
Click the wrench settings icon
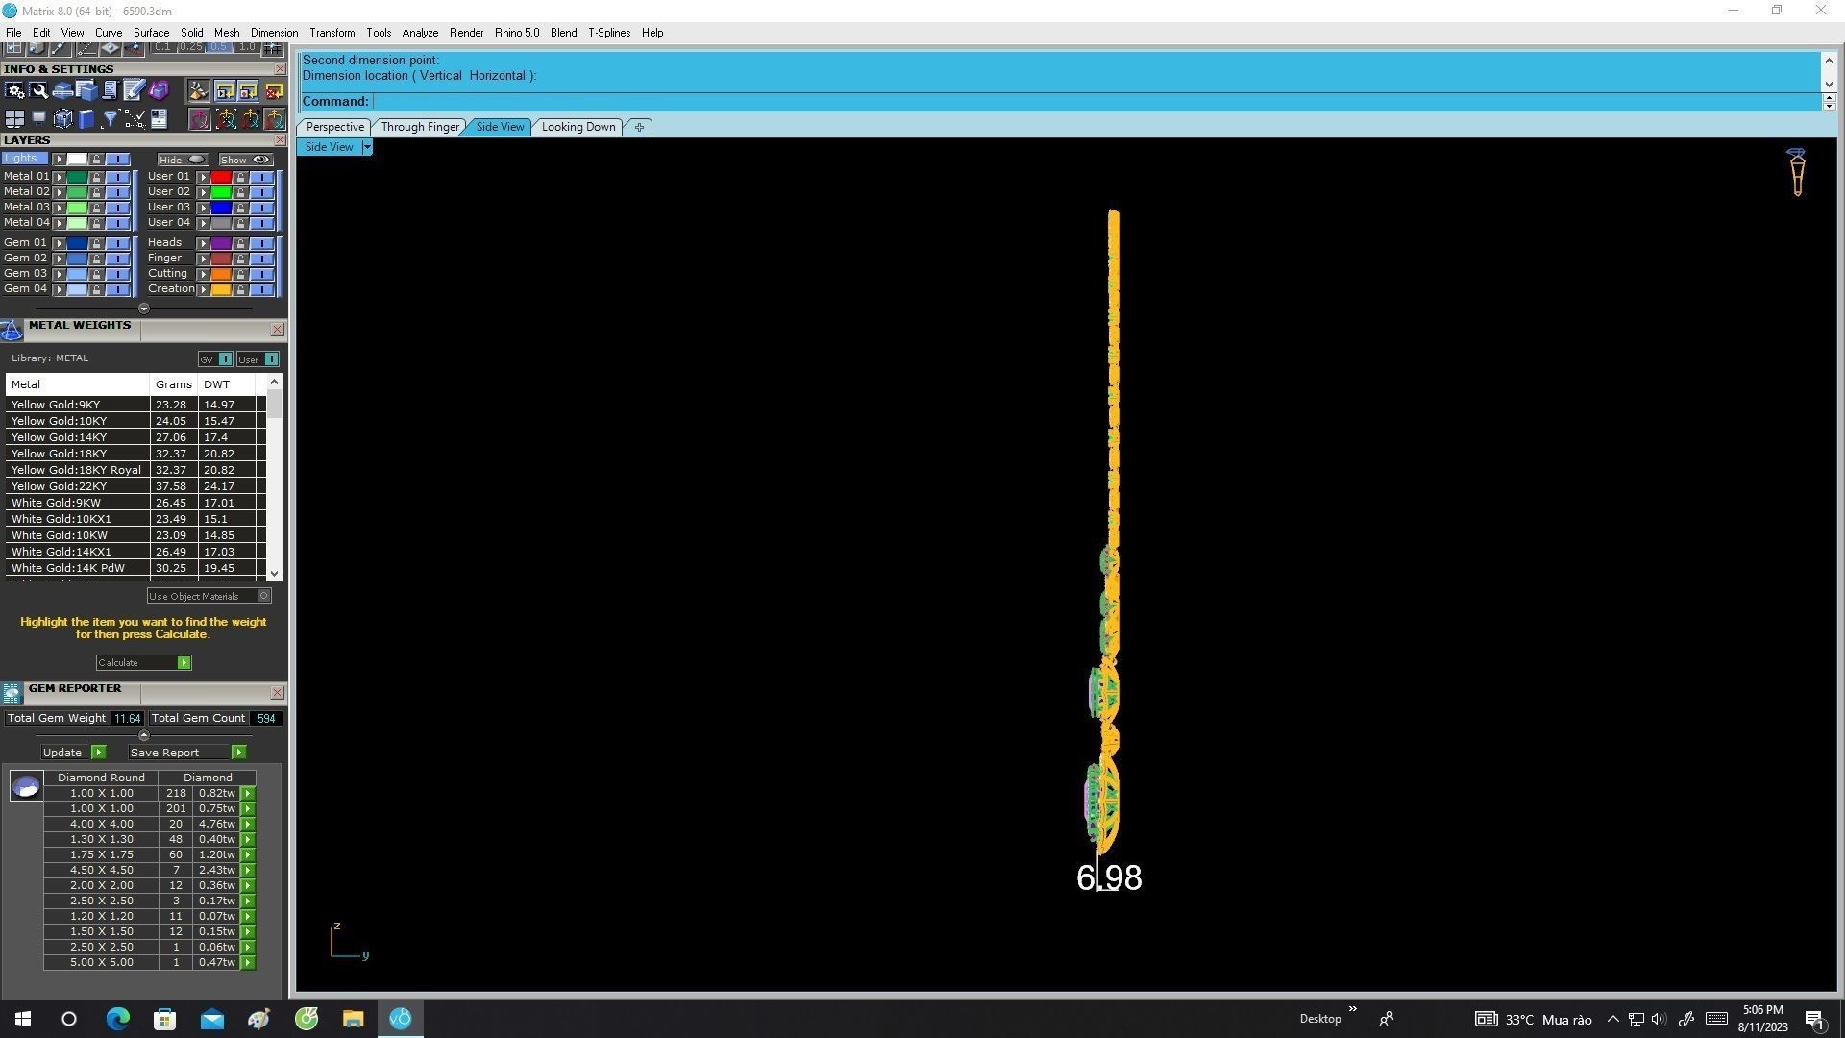[x=38, y=90]
